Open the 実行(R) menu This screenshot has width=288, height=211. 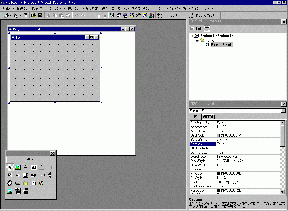pyautogui.click(x=108, y=8)
